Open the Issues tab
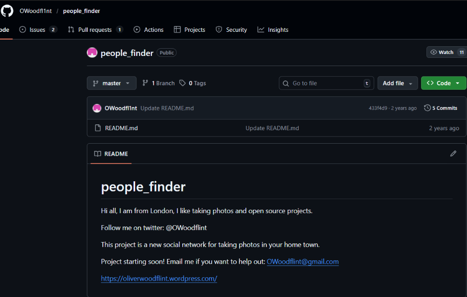Screen dimensions: 467x297 point(38,30)
